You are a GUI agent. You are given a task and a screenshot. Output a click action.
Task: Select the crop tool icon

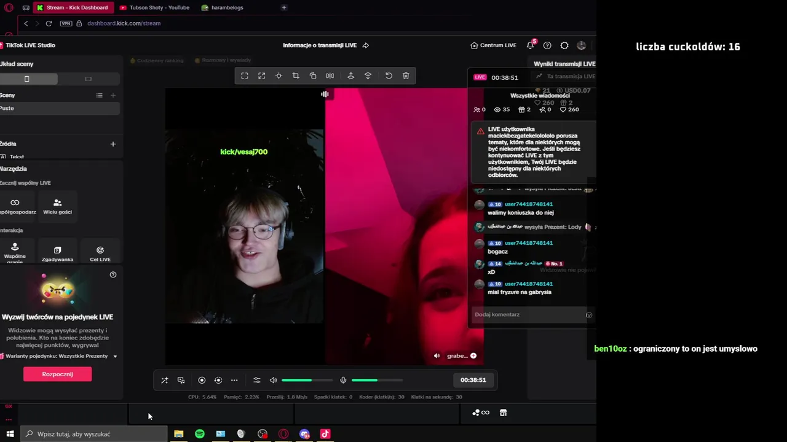click(296, 76)
